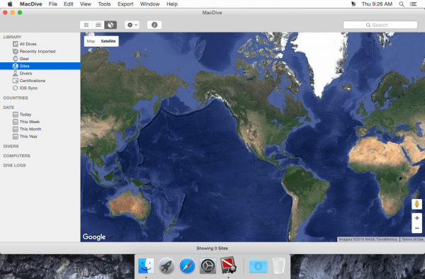
Task: Click the Search field
Action: (x=380, y=25)
